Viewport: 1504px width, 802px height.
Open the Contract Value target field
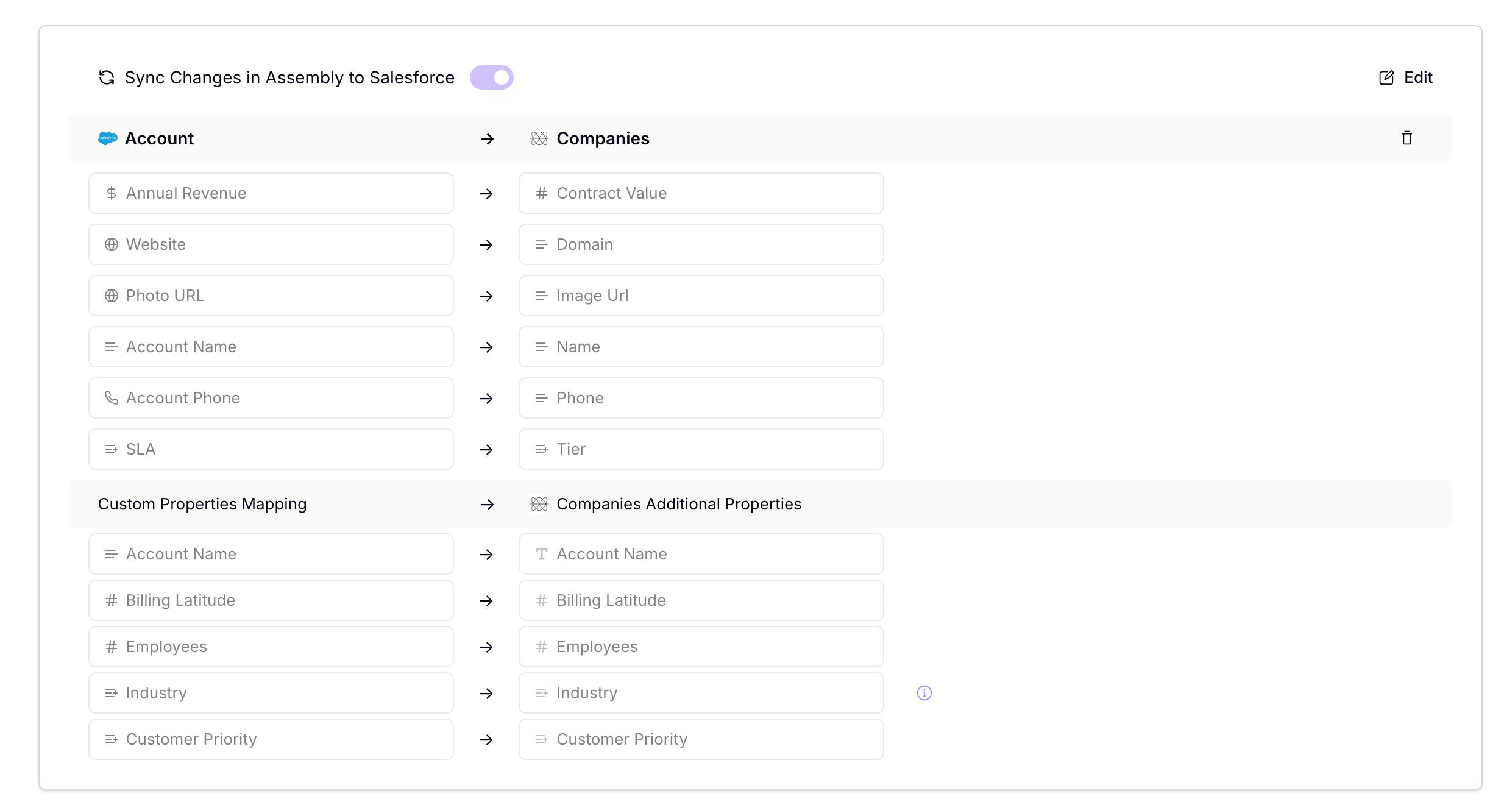(x=701, y=193)
